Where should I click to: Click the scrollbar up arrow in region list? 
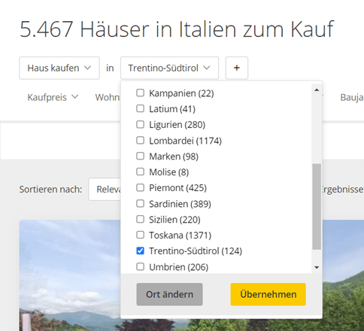point(317,90)
